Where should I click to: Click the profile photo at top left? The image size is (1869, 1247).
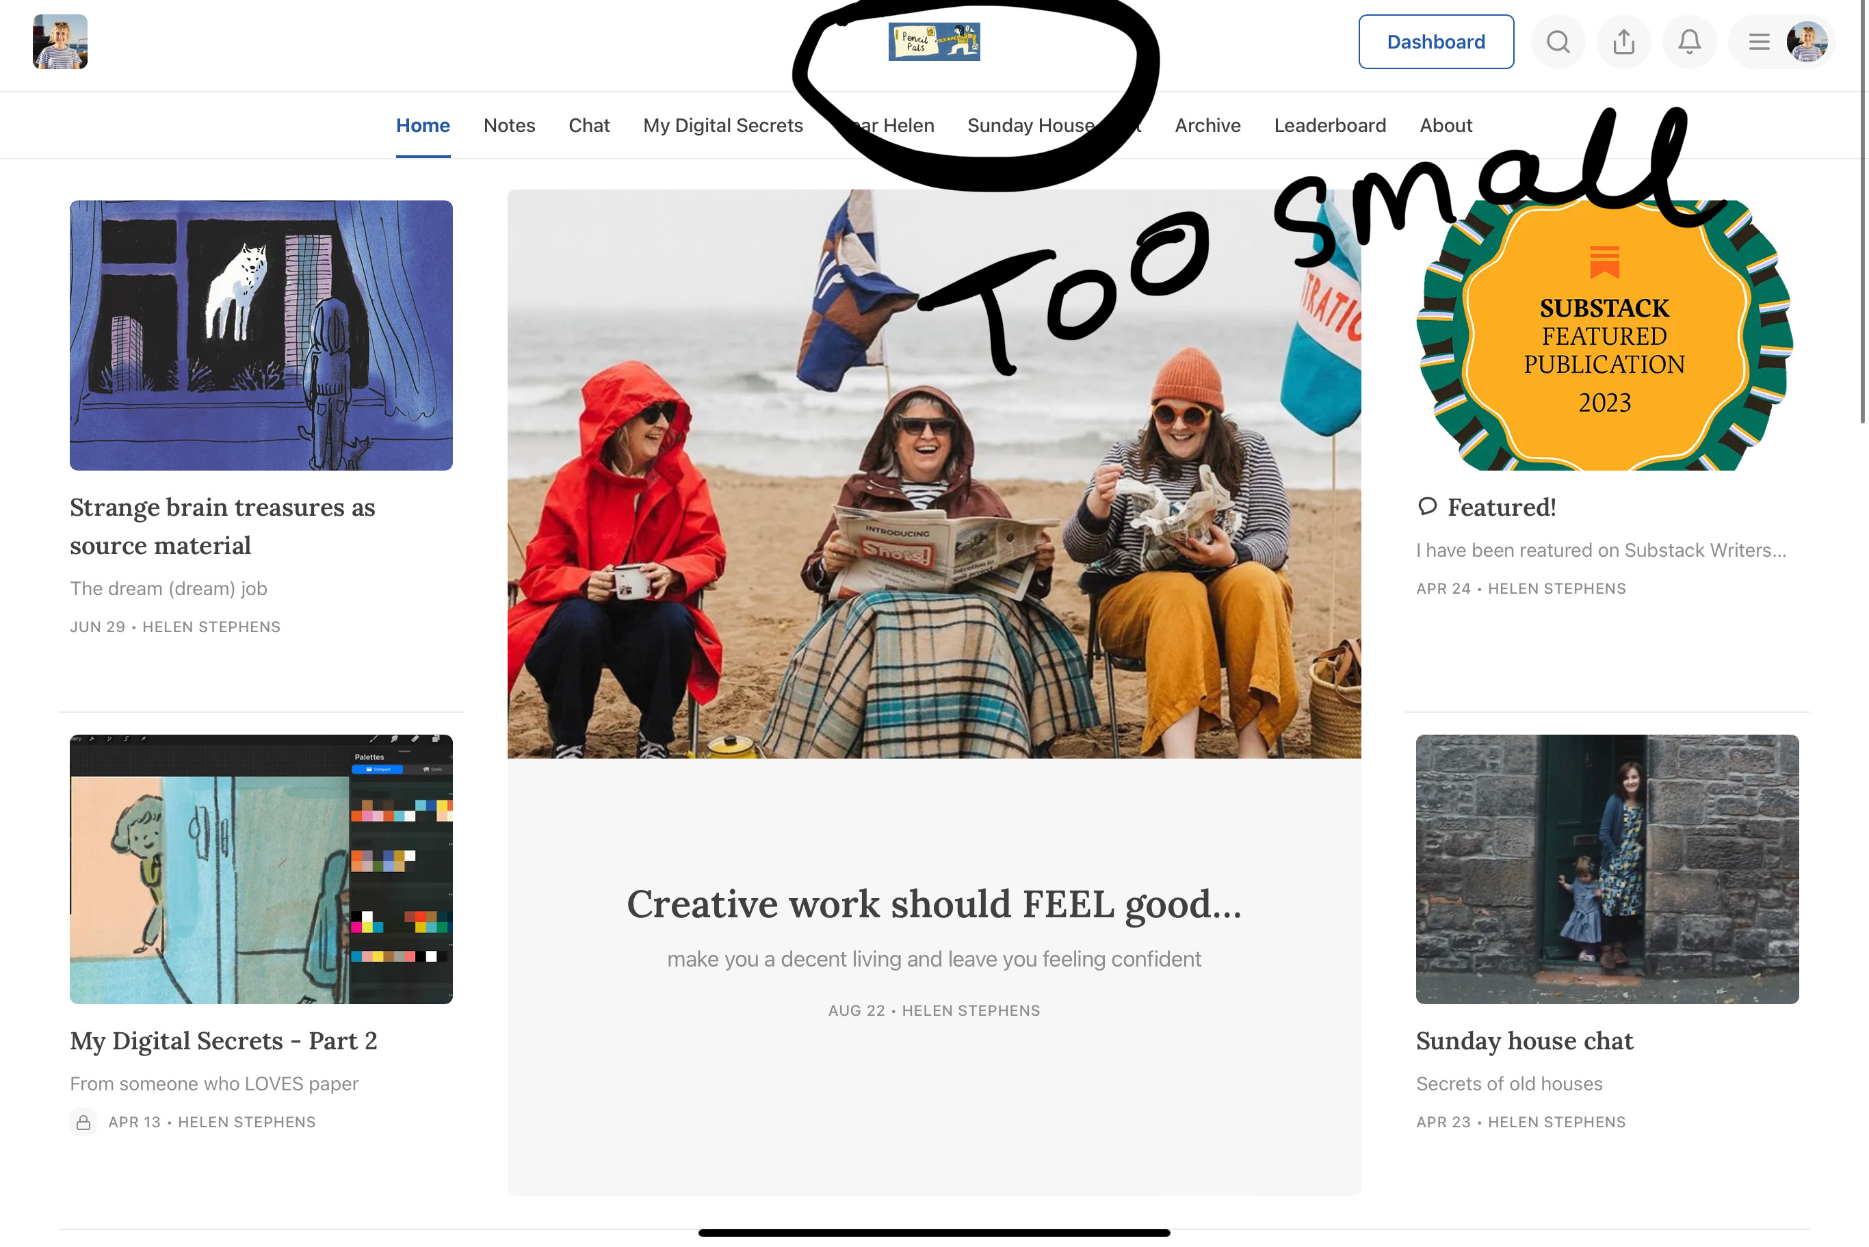(x=60, y=41)
